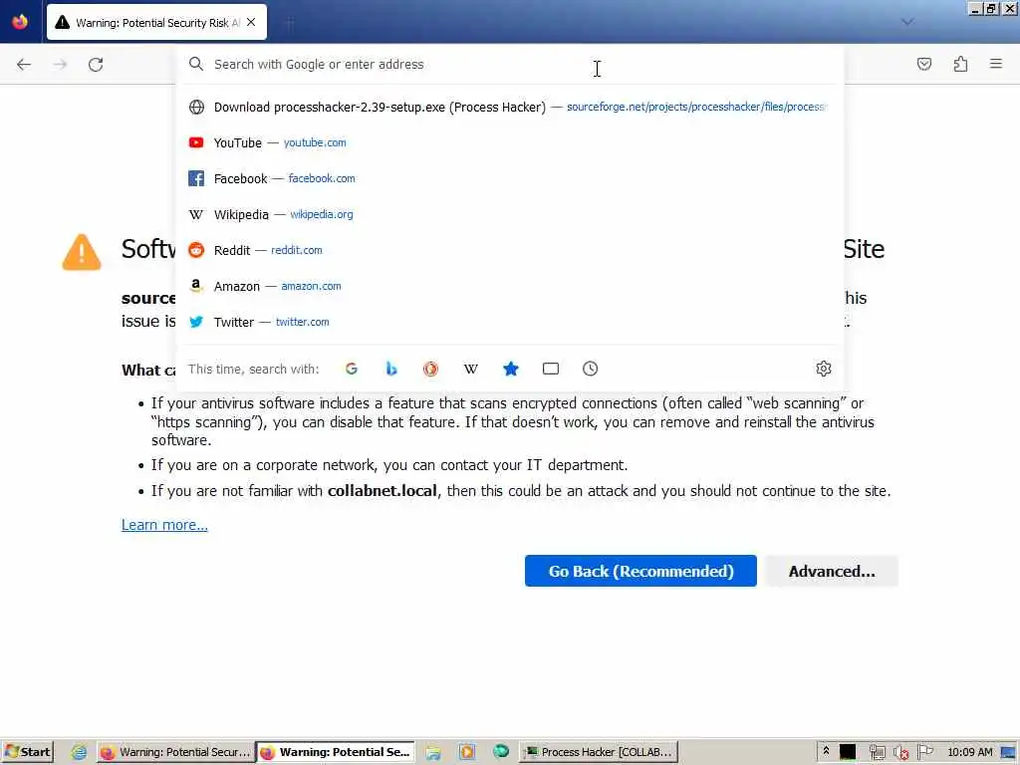Screen dimensions: 1020x765
Task: Click the green globe taskbar icon
Action: tap(501, 751)
